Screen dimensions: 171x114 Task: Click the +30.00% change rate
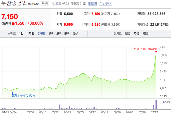point(35,23)
